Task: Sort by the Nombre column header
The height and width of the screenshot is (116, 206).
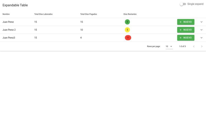Action: coord(6,14)
